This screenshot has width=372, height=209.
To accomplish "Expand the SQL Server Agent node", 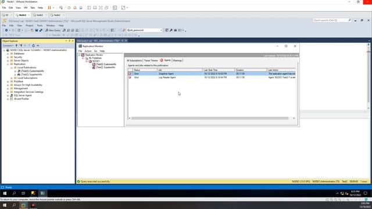I will (8, 95).
